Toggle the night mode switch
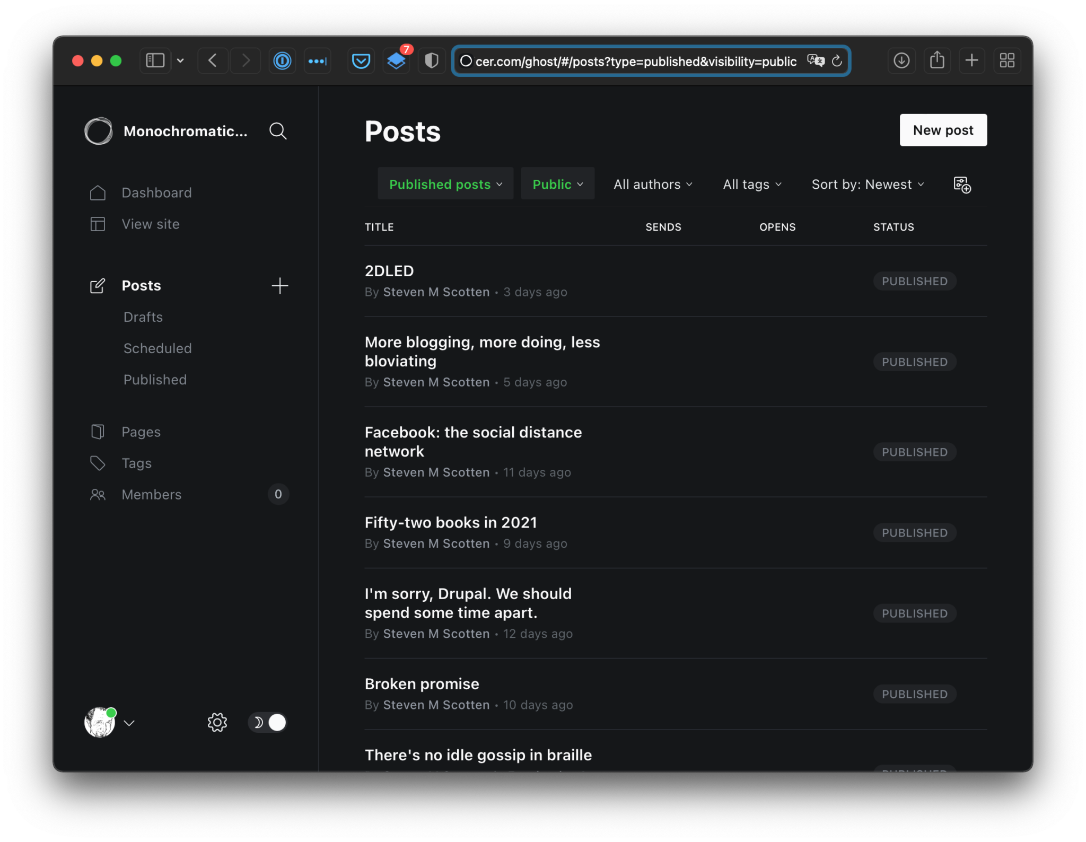The height and width of the screenshot is (842, 1086). [267, 722]
